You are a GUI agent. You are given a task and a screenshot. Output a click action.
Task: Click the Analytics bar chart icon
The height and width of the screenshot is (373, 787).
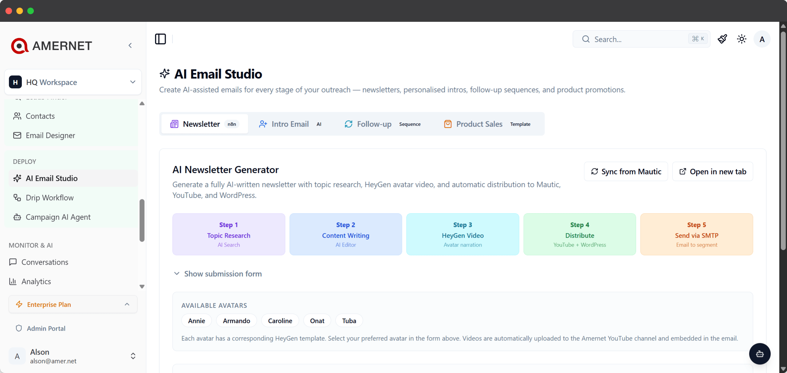click(13, 281)
